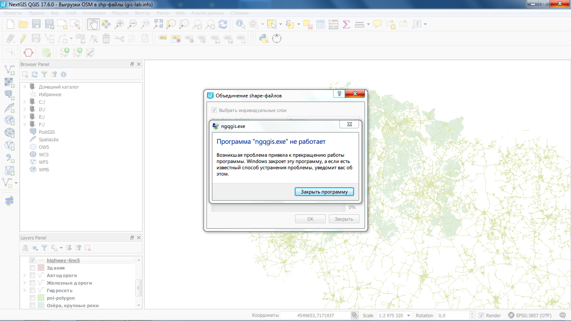
Task: Select the Pan Map hand tool
Action: 93,24
